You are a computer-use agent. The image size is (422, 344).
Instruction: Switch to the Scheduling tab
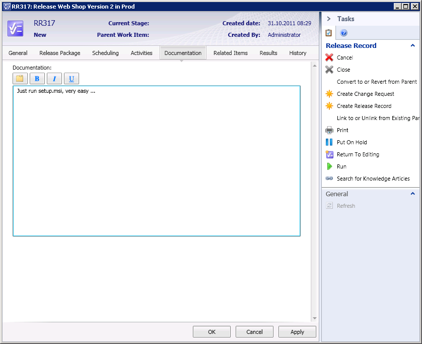[105, 53]
